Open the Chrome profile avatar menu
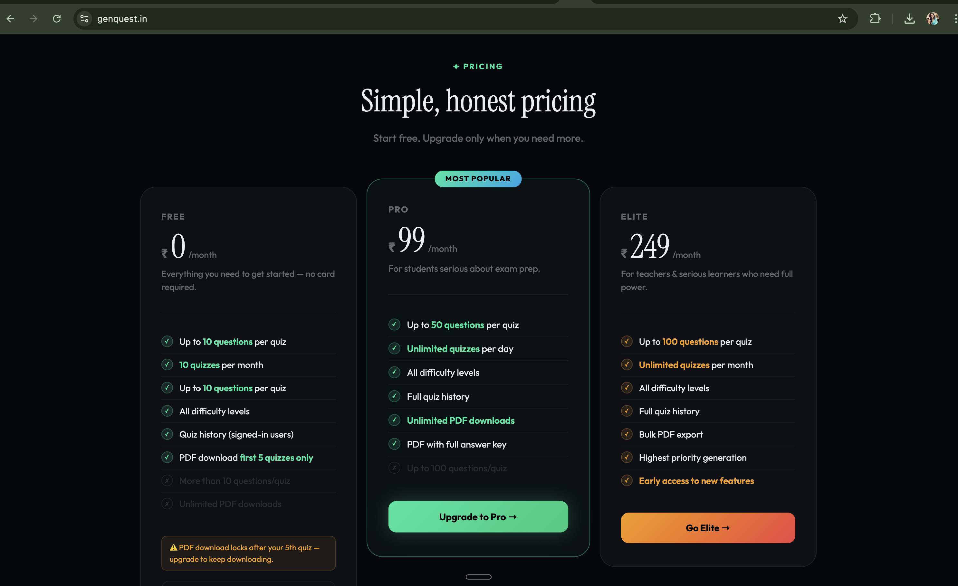This screenshot has height=586, width=958. [x=933, y=19]
